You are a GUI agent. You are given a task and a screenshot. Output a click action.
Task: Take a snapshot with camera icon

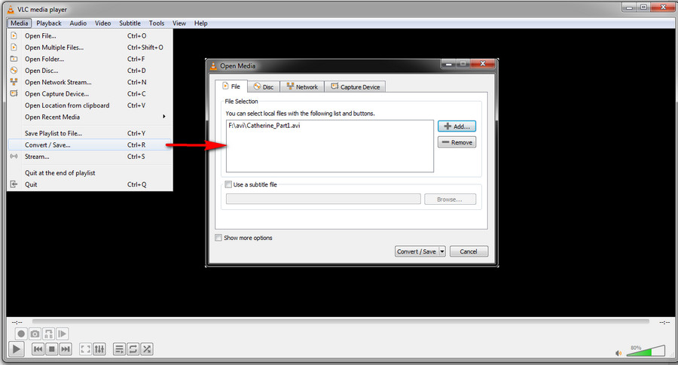[35, 333]
